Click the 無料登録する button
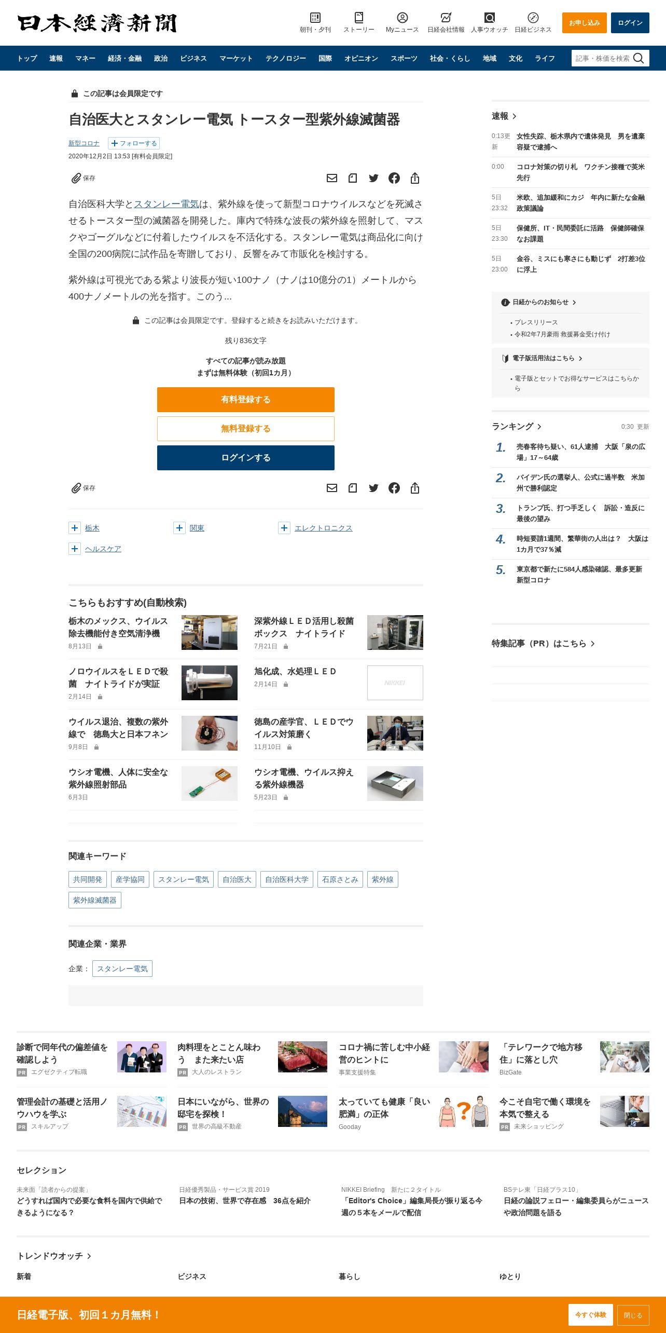Screen dimensions: 666x1333 [x=246, y=429]
